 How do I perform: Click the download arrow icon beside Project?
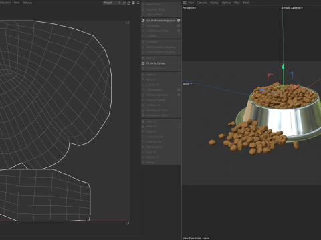(x=138, y=3)
